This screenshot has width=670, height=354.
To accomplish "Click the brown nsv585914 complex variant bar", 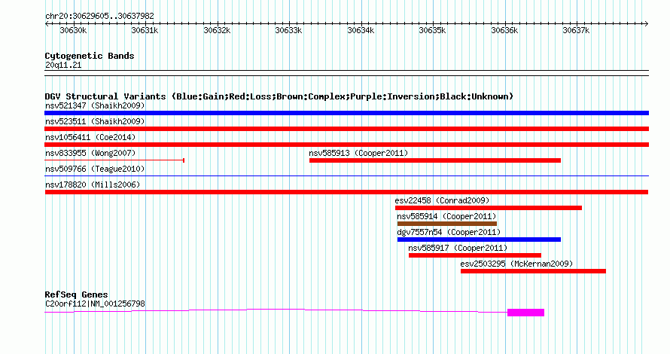I will [447, 224].
